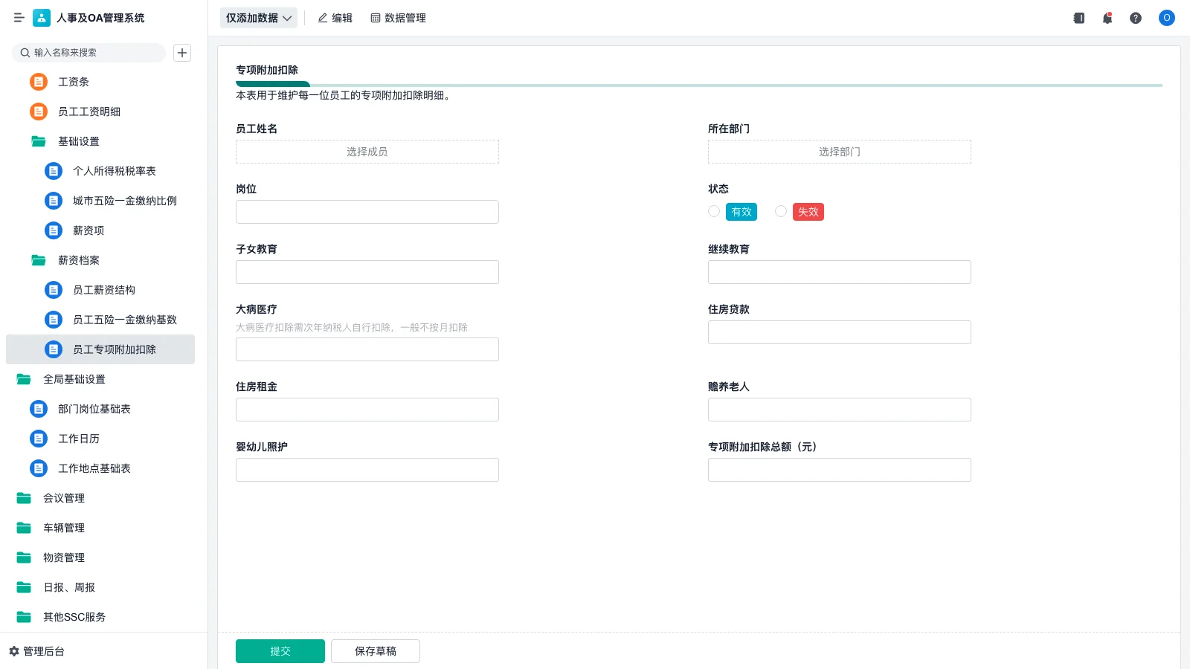Open 员工工资明细 document icon

39,111
